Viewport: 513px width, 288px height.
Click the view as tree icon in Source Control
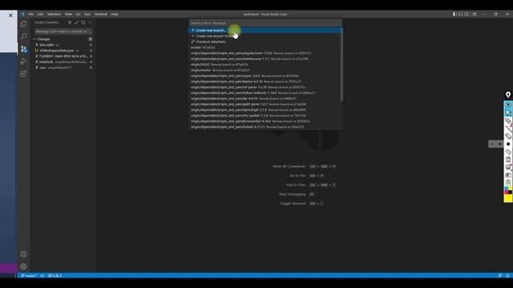click(x=70, y=22)
